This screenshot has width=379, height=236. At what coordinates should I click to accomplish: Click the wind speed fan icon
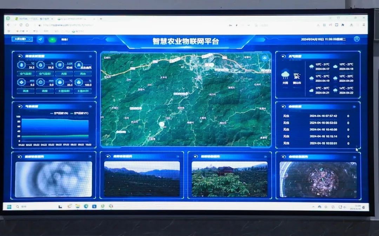pyautogui.click(x=21, y=83)
